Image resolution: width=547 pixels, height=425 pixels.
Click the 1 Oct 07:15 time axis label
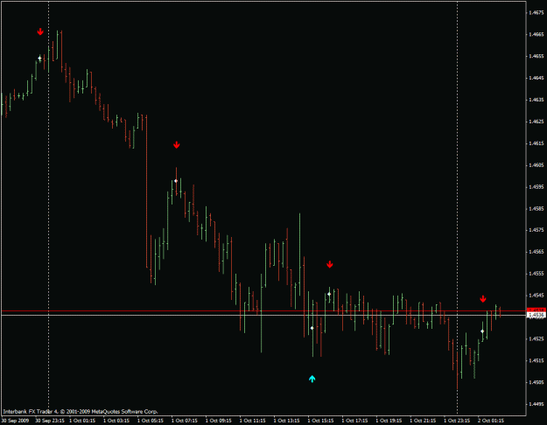click(185, 421)
